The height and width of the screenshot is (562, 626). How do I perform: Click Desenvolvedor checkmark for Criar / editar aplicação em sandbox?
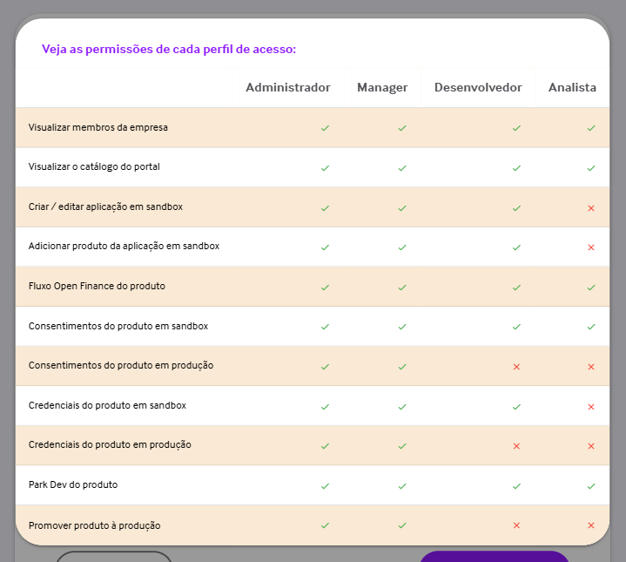click(516, 208)
